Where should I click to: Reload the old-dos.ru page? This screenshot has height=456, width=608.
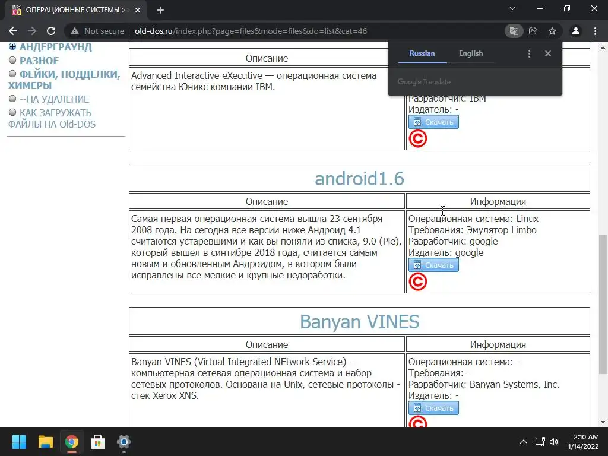[51, 31]
